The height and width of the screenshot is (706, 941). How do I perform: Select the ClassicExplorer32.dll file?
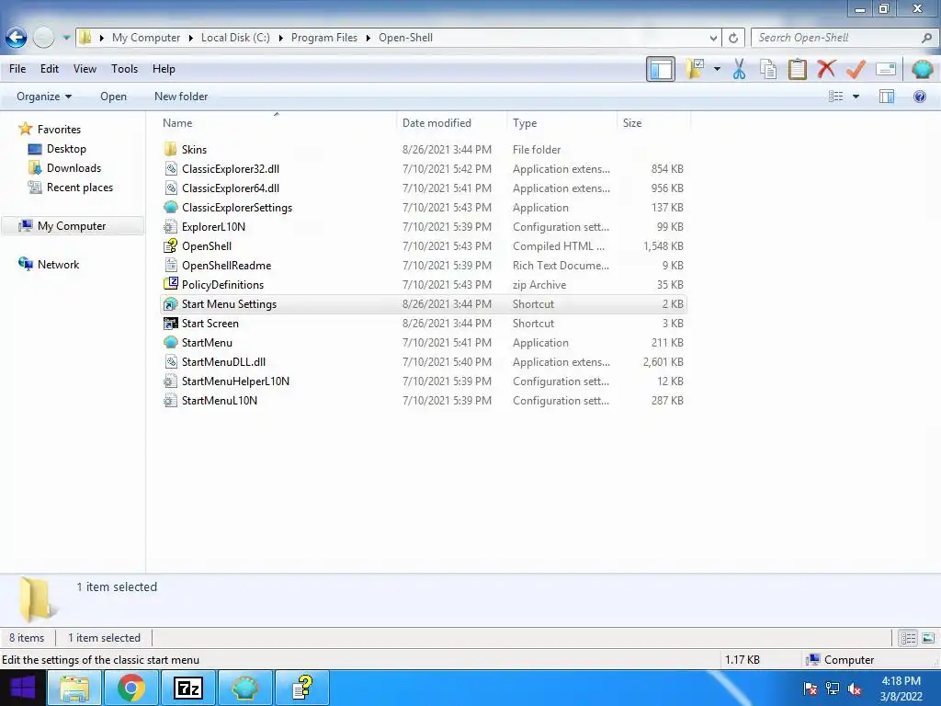423,169
